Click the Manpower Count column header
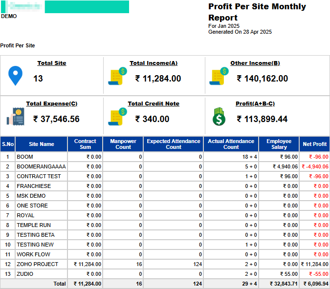The image size is (330, 289). (123, 144)
